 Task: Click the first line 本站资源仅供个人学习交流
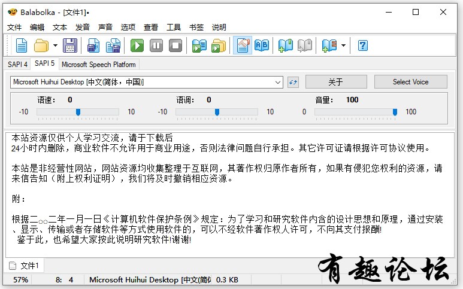click(x=92, y=138)
